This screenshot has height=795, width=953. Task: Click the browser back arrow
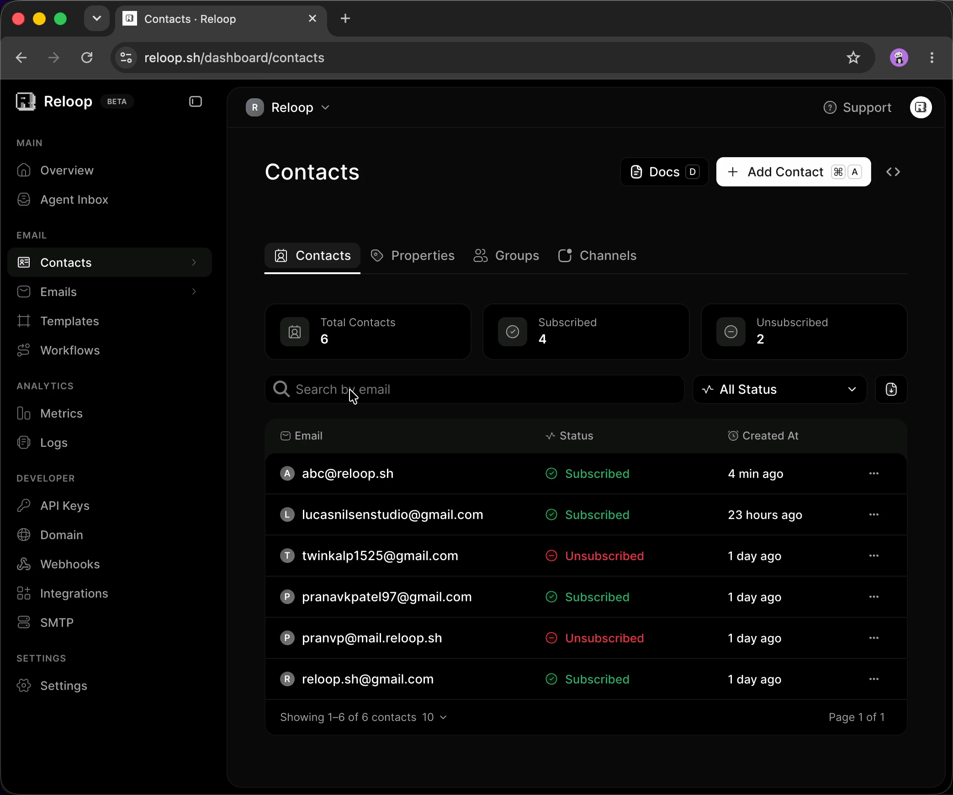(21, 58)
